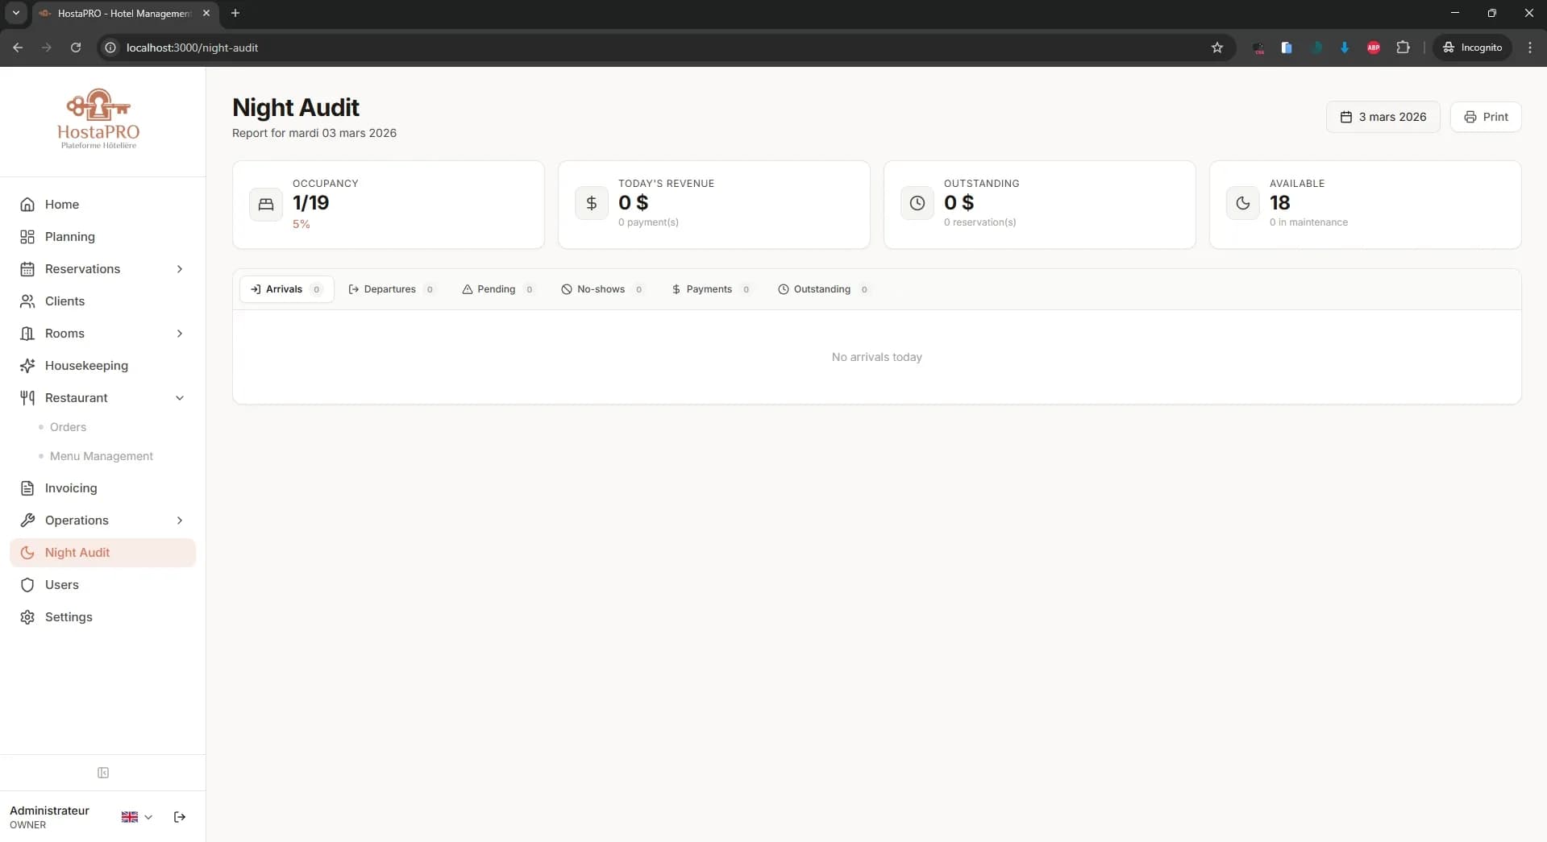1547x842 pixels.
Task: Open the language selector dropdown
Action: pyautogui.click(x=135, y=816)
